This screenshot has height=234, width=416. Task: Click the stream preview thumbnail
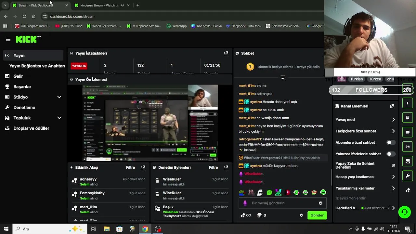pos(150,123)
